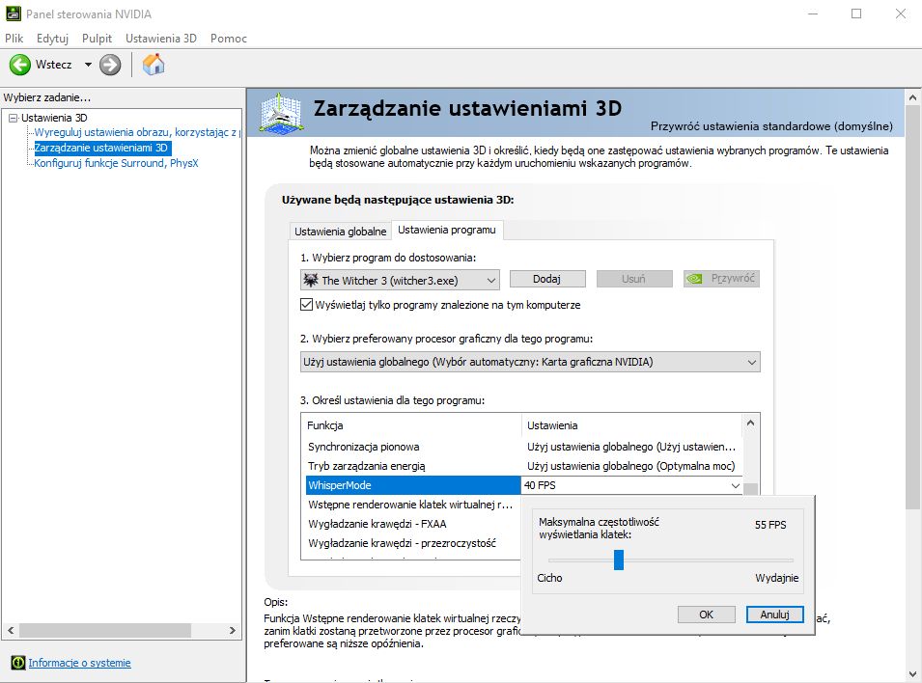The width and height of the screenshot is (922, 683).
Task: Maximize the NVIDIA Control Panel window
Action: coord(856,14)
